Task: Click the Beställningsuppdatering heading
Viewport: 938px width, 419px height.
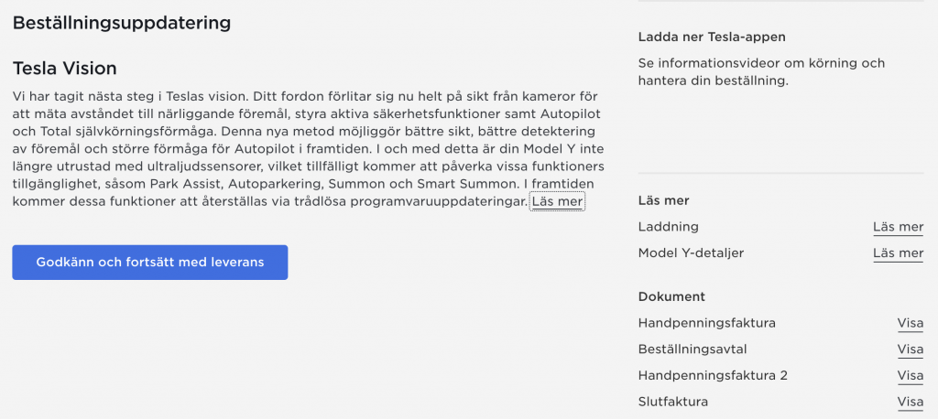Action: (121, 22)
